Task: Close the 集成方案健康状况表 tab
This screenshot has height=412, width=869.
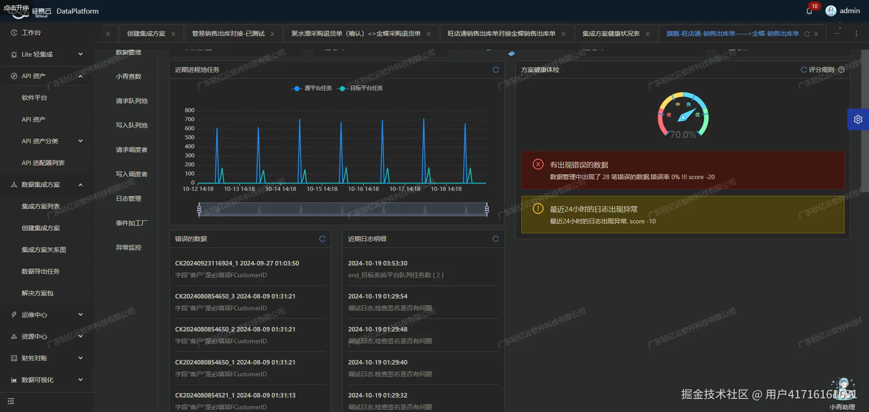Action: click(x=648, y=34)
